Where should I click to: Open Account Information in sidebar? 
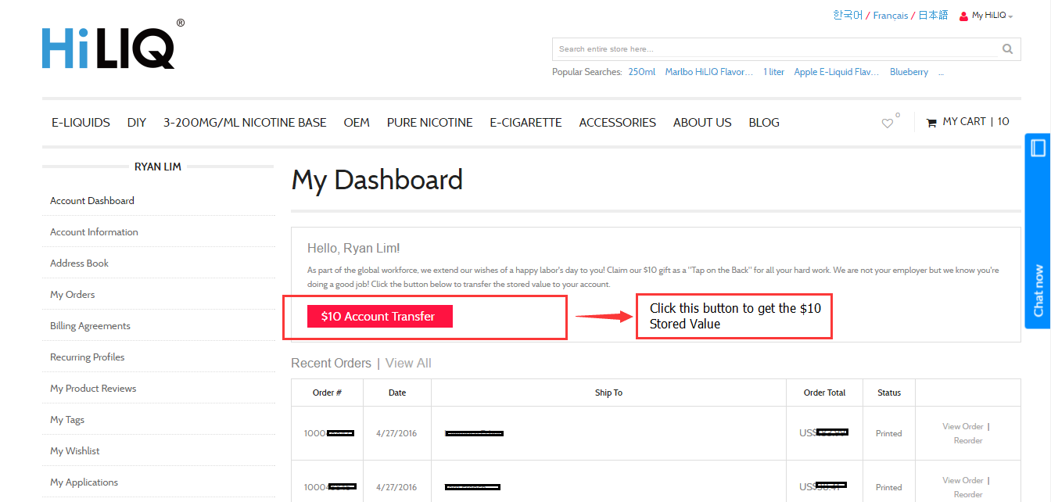(94, 232)
